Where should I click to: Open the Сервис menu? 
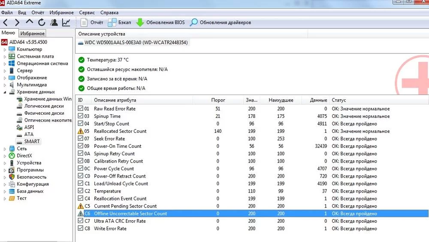(x=87, y=13)
